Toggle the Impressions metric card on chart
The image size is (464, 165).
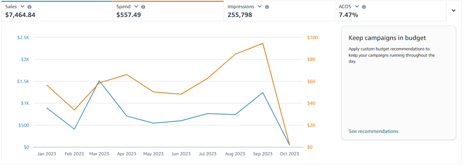(279, 11)
